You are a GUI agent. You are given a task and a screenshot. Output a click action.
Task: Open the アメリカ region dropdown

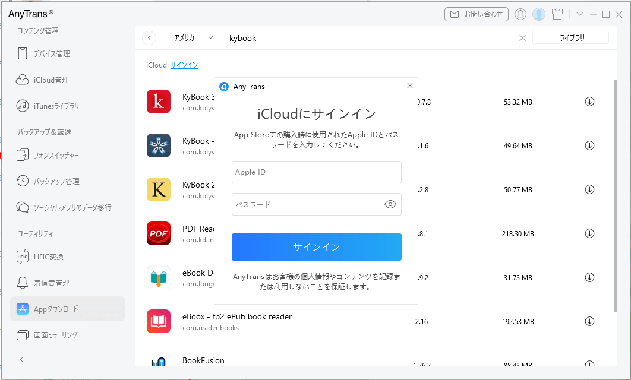pyautogui.click(x=193, y=38)
